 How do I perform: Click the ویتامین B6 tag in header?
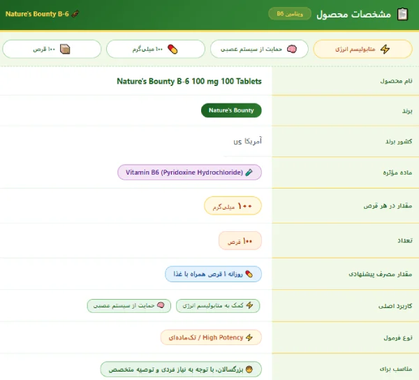[x=290, y=14]
